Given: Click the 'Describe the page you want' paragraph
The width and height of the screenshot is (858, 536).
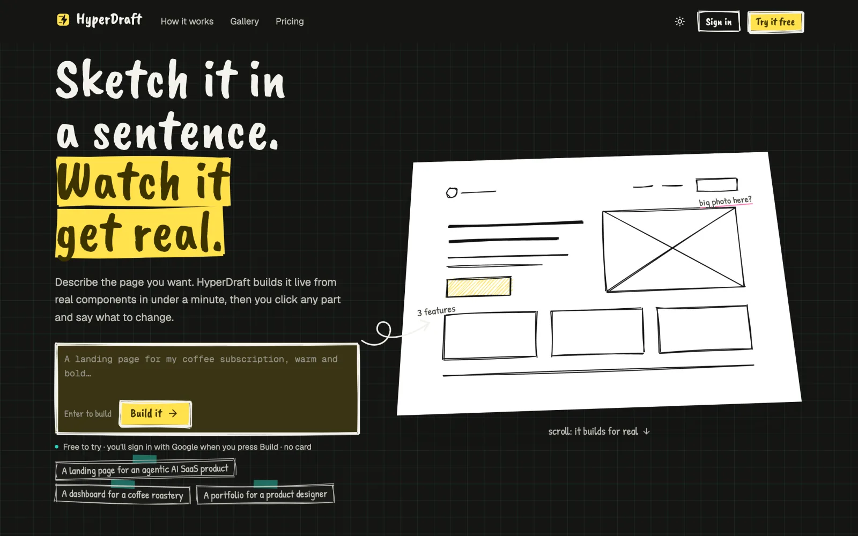Looking at the screenshot, I should (197, 300).
